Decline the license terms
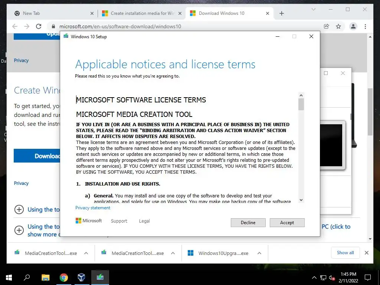380x285 pixels. pos(248,223)
